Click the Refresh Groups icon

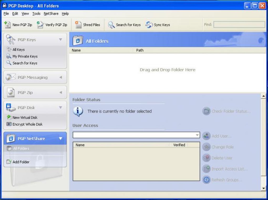tap(206, 180)
